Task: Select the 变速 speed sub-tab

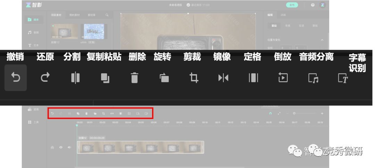Action: [301, 26]
